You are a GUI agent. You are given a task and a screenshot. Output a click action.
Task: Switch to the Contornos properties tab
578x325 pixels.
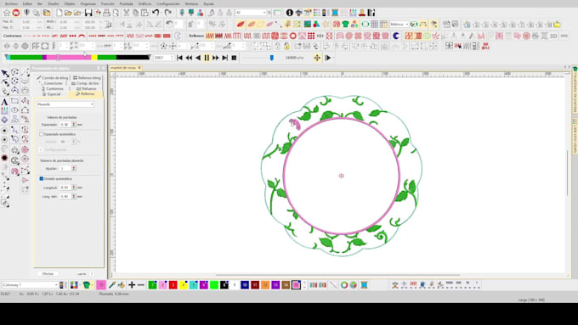click(x=53, y=89)
